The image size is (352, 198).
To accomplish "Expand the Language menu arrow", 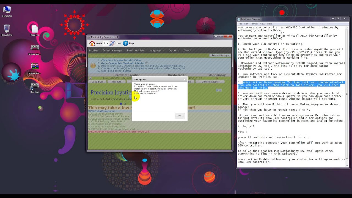I will [x=164, y=50].
